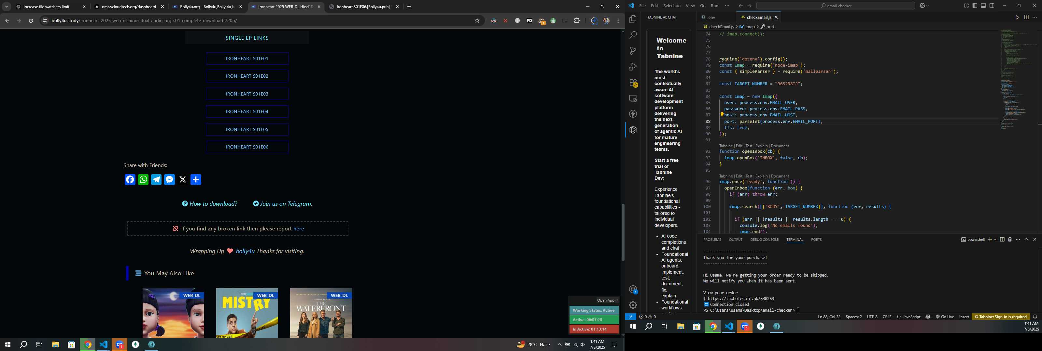Viewport: 1042px width, 351px height.
Task: Show hidden system tray icons chevron
Action: [559, 344]
